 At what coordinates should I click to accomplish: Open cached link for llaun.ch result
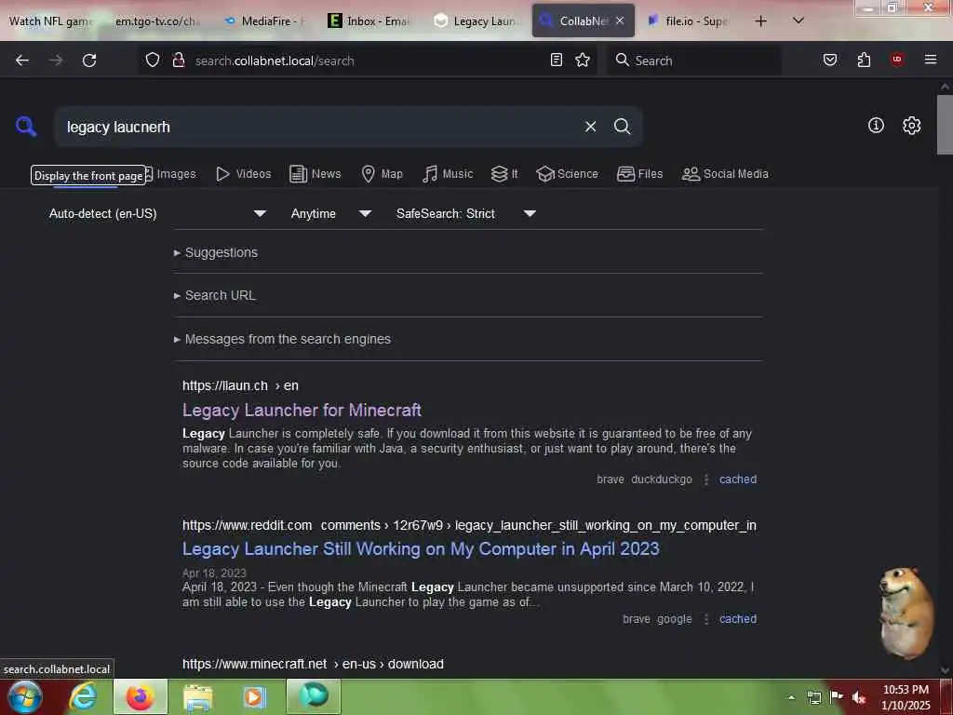coord(738,479)
